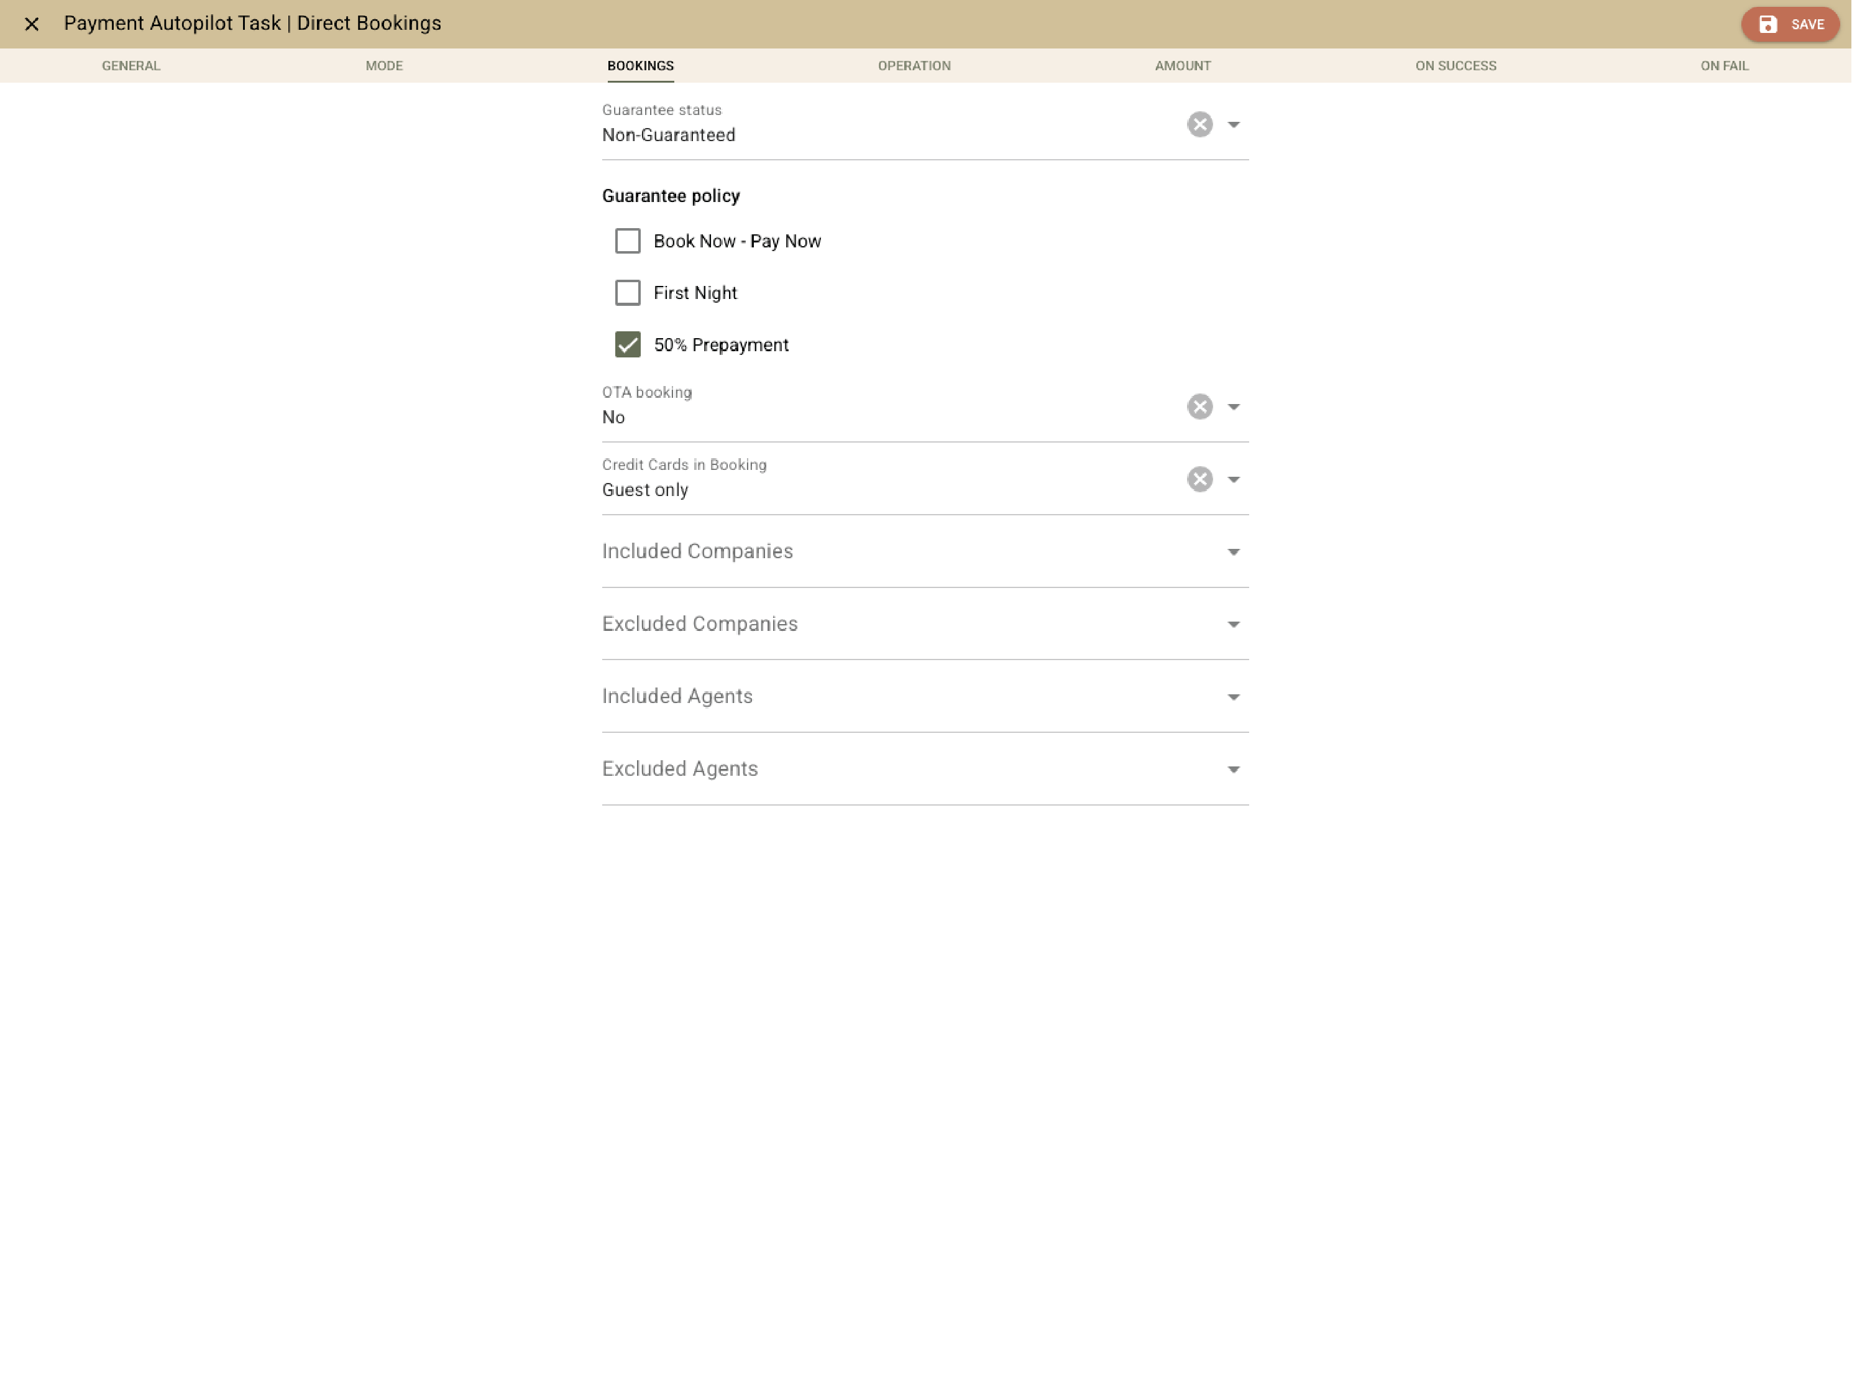Open the OPERATION tab
The image size is (1852, 1393).
coord(914,65)
